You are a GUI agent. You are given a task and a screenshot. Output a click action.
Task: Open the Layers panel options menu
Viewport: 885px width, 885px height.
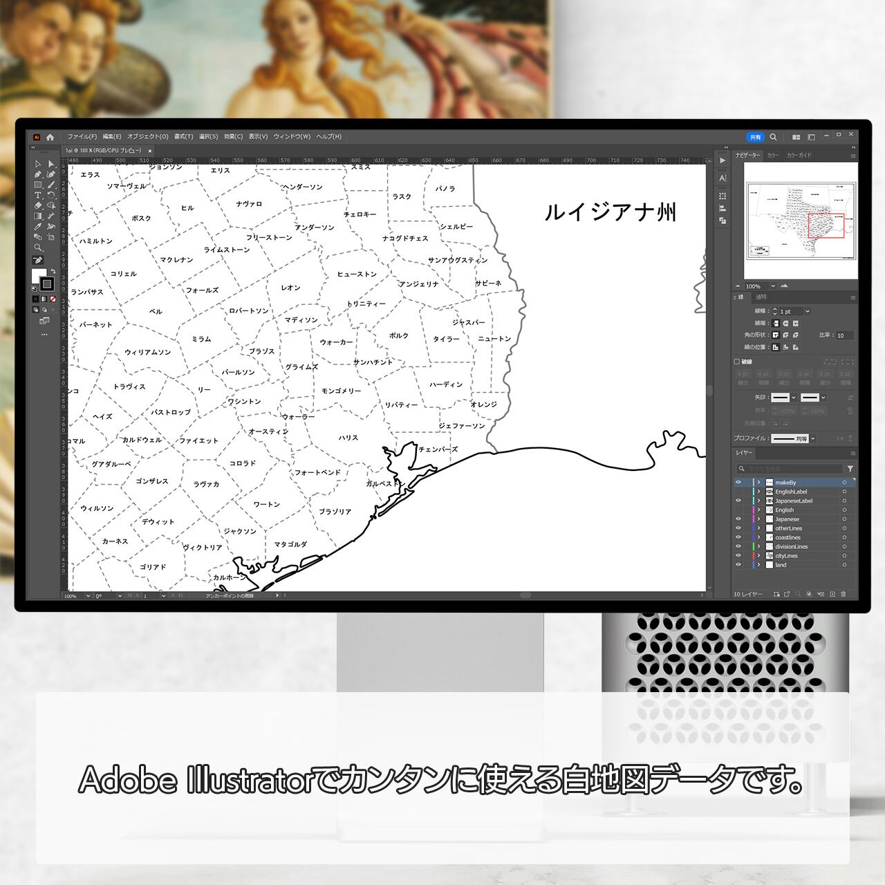853,454
